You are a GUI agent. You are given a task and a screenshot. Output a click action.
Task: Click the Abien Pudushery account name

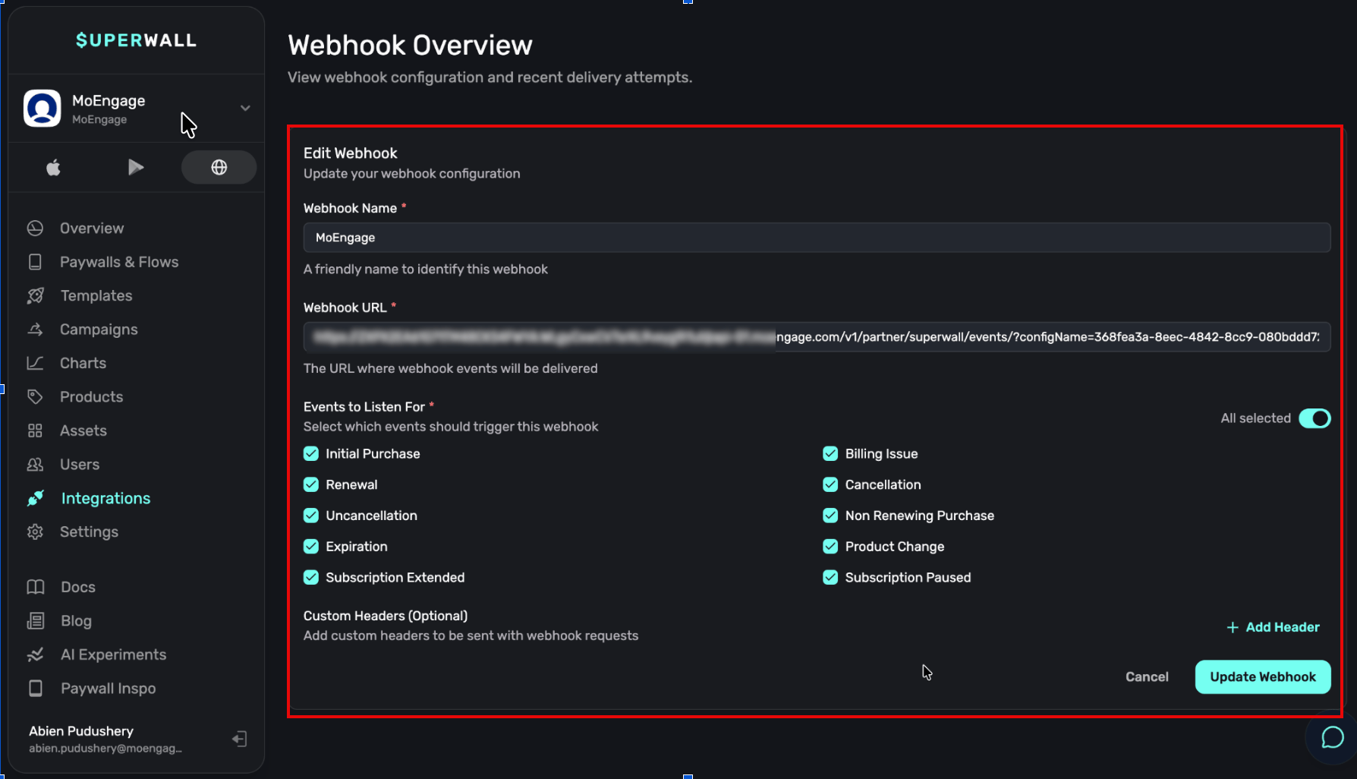[81, 731]
